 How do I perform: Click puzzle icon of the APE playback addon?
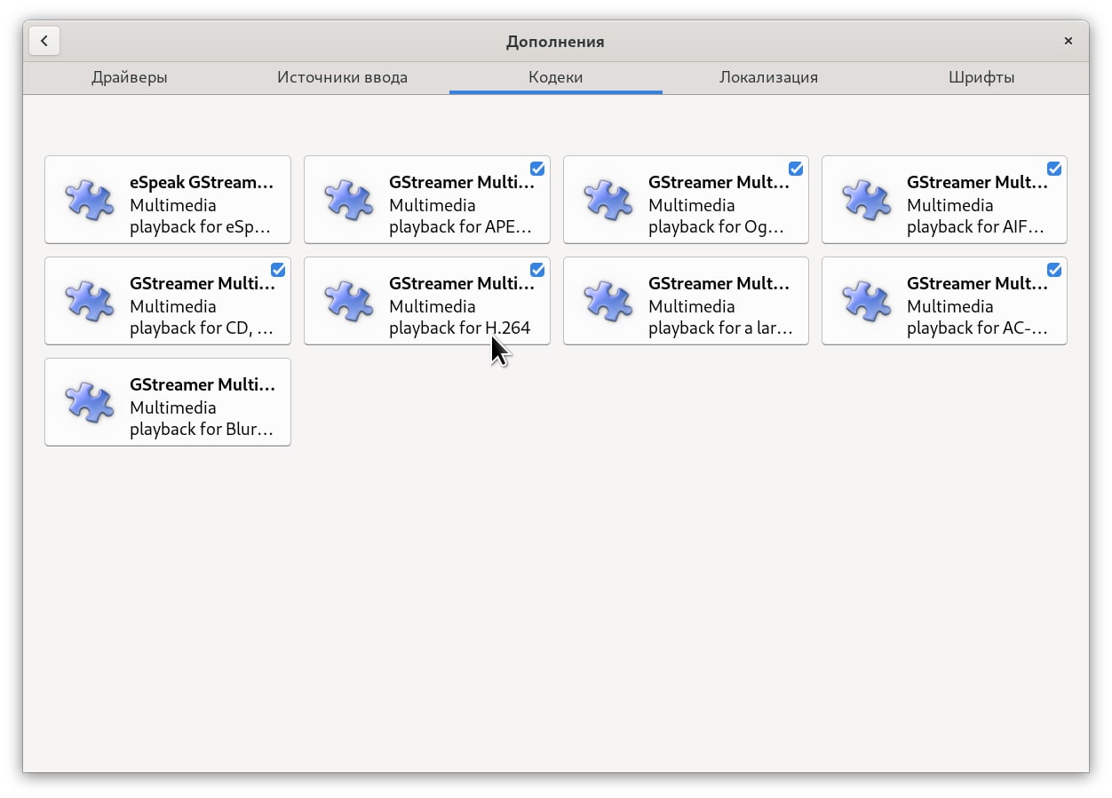349,200
